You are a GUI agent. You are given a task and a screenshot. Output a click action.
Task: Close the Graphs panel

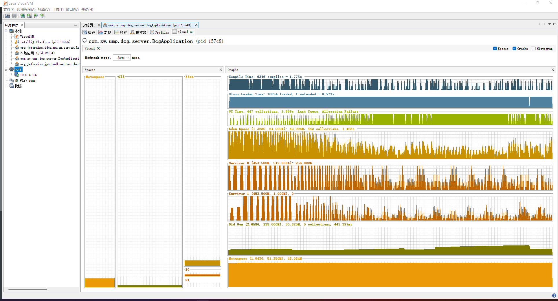553,70
